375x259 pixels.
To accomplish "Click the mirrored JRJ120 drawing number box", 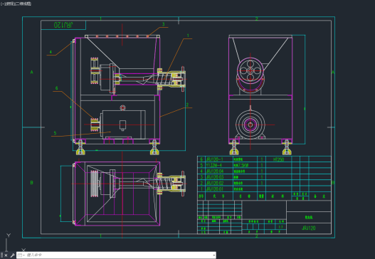I will pyautogui.click(x=63, y=25).
